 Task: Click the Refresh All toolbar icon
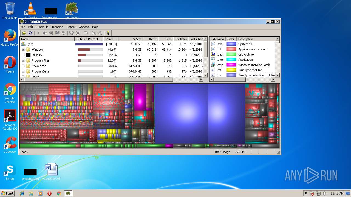(x=30, y=33)
